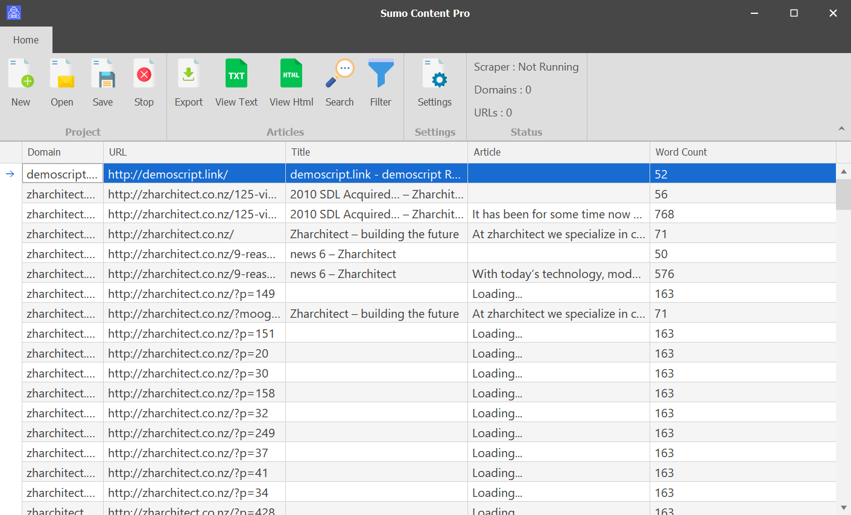Sort table by the Title column
Screen dimensions: 851x515
coord(376,152)
